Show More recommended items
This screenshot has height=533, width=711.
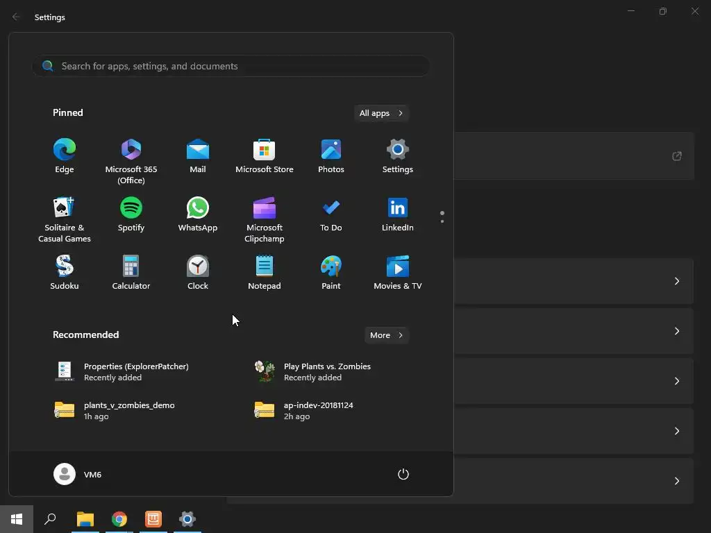386,335
